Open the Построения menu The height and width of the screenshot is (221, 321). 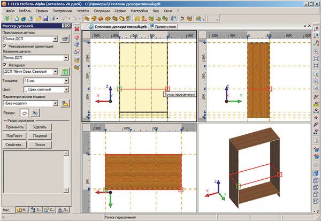pyautogui.click(x=62, y=11)
